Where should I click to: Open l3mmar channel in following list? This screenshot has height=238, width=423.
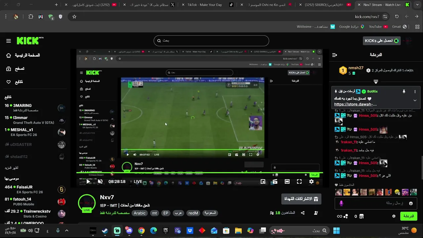35,120
